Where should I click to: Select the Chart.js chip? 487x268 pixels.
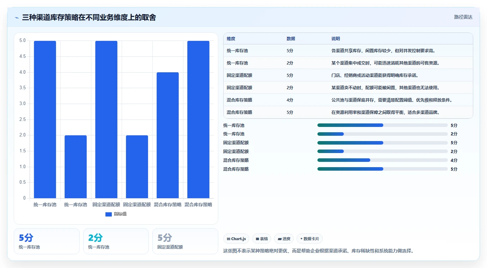pos(236,239)
